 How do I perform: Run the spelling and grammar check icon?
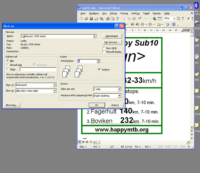(x=118, y=19)
